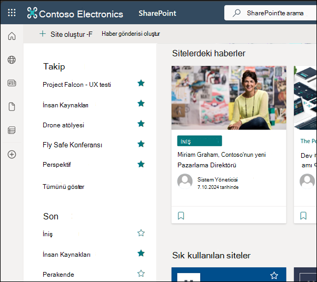
Task: Open Fly Safe Konferansı site
Action: (72, 145)
